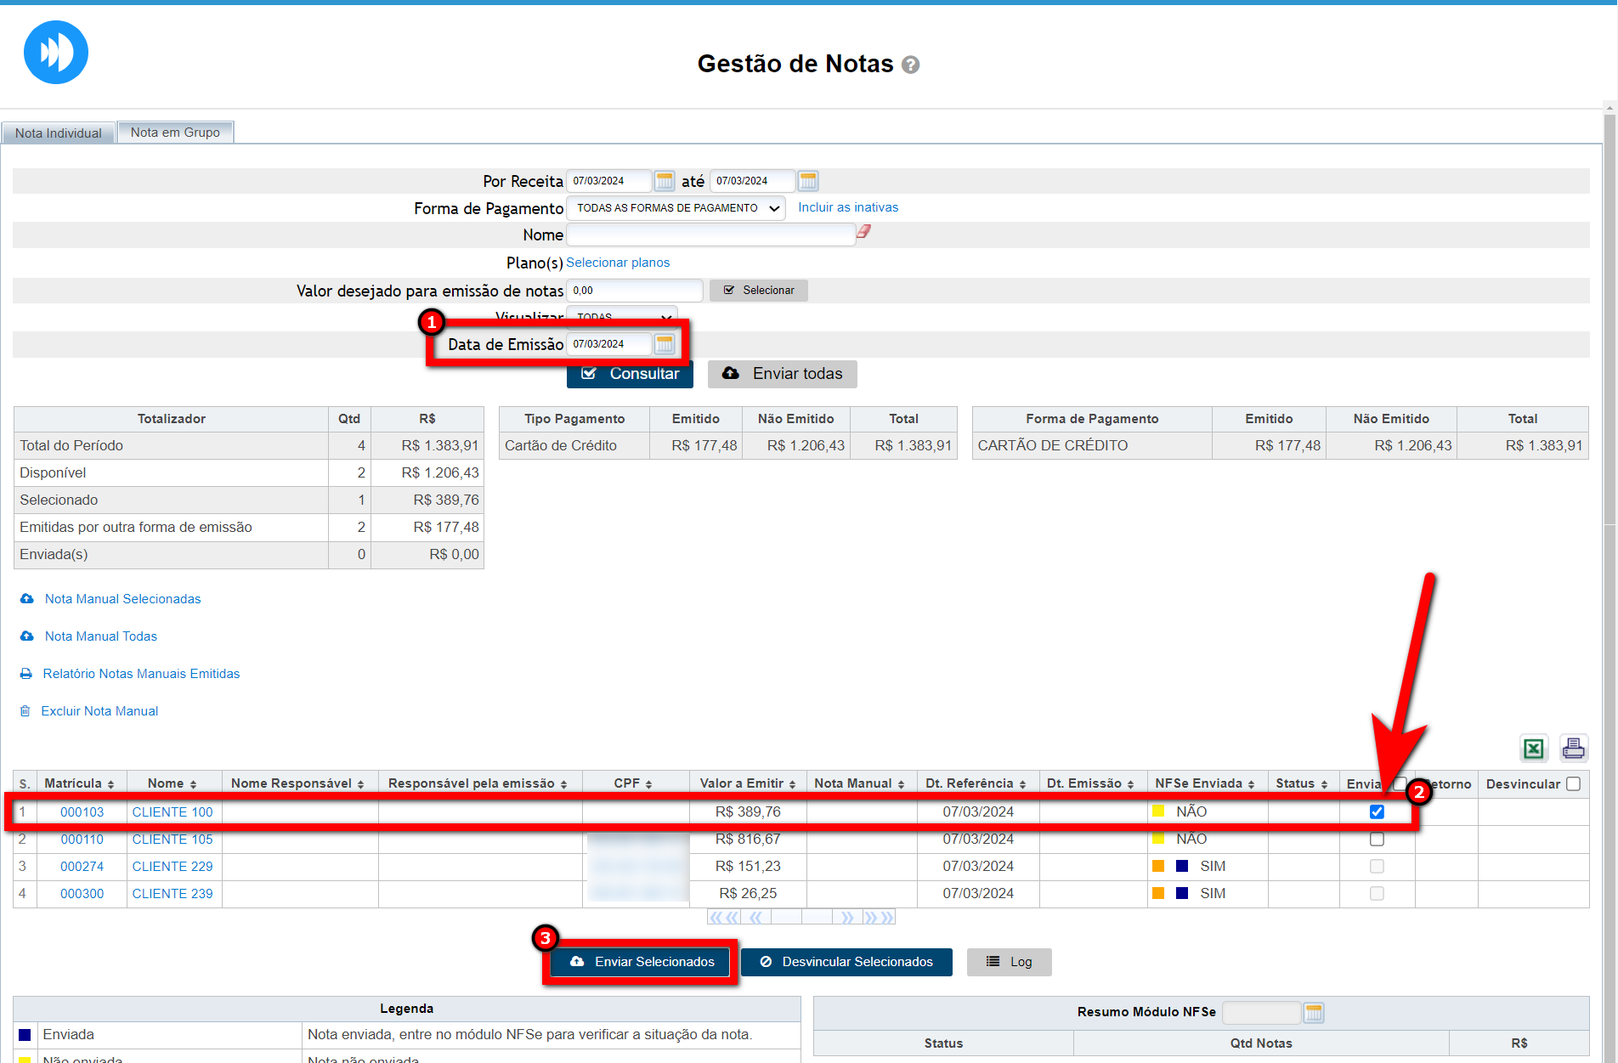The image size is (1618, 1063).
Task: Open the calendar for the até end date
Action: (x=808, y=181)
